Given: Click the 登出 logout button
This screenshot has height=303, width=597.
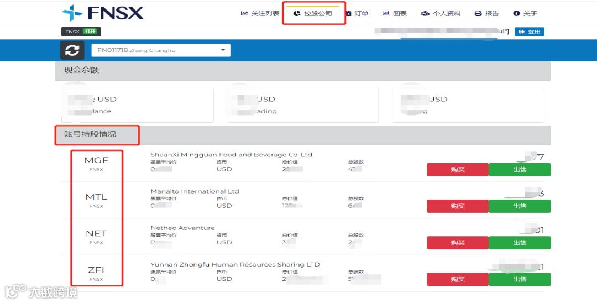Looking at the screenshot, I should coord(529,32).
